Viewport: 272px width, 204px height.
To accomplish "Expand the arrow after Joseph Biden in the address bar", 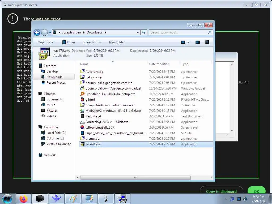I will point(84,32).
